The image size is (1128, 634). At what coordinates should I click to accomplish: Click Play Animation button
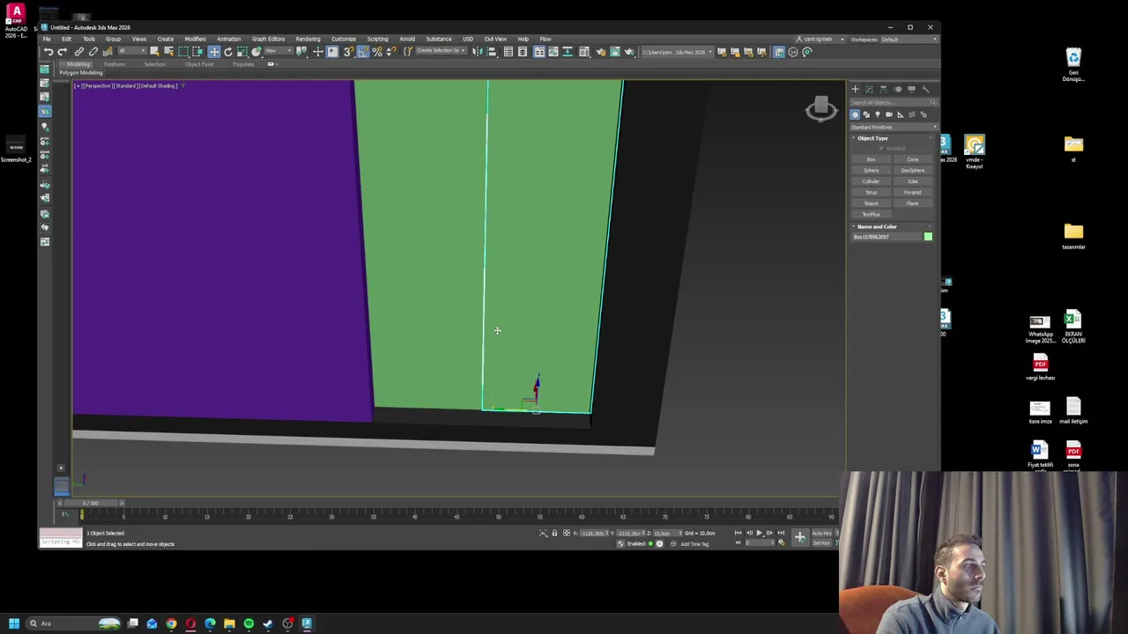[x=759, y=533]
